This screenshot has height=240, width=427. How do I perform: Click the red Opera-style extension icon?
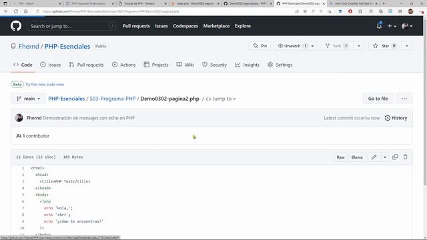(x=350, y=11)
